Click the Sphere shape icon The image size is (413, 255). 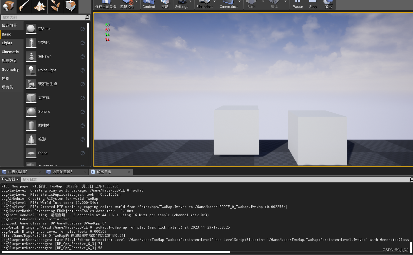click(x=31, y=112)
